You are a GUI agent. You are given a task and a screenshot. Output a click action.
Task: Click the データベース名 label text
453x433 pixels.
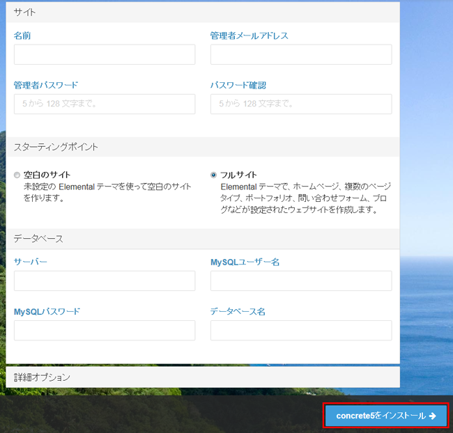pos(238,311)
